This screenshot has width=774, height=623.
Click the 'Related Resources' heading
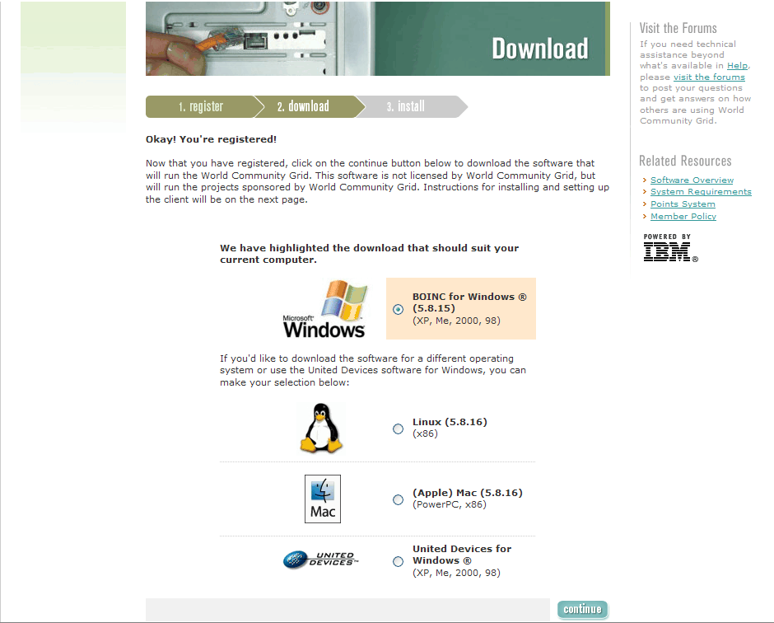(x=685, y=161)
